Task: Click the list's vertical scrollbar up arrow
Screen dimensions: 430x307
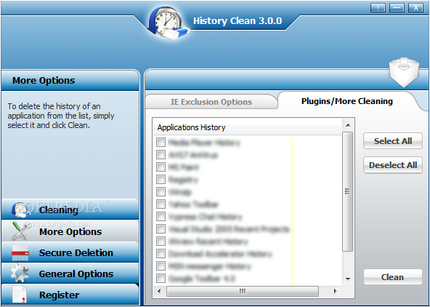Action: coord(348,125)
